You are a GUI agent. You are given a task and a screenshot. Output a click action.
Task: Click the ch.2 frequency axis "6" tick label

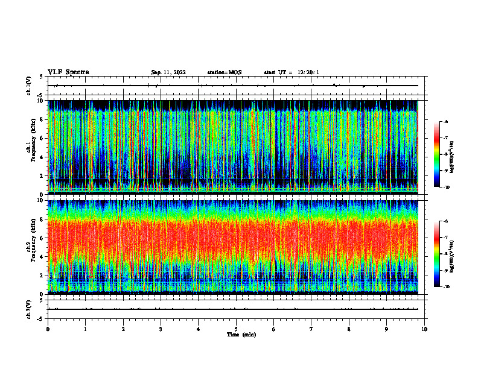[43, 238]
